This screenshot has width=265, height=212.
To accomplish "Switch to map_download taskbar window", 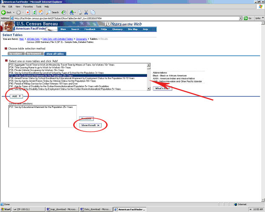I will (x=63, y=209).
